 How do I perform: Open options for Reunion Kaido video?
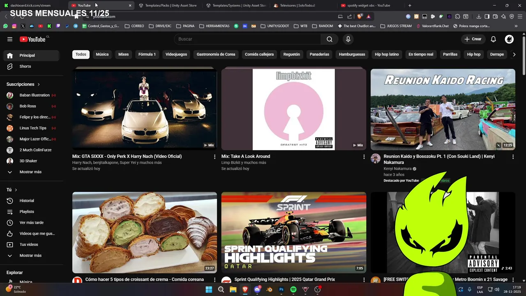513,157
